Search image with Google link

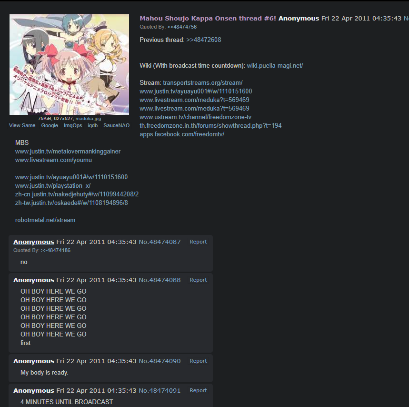50,125
